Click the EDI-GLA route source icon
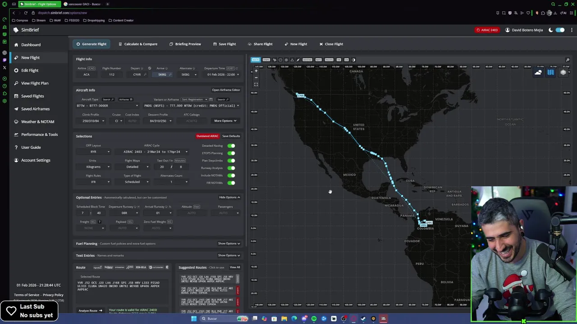Screen dimensions: 577x324 (141, 267)
